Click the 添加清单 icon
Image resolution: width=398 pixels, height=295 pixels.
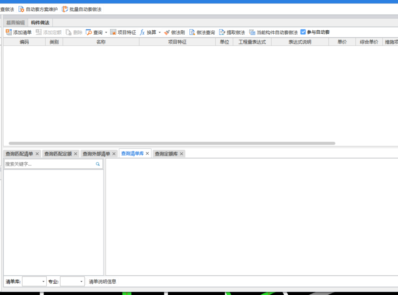pos(9,32)
